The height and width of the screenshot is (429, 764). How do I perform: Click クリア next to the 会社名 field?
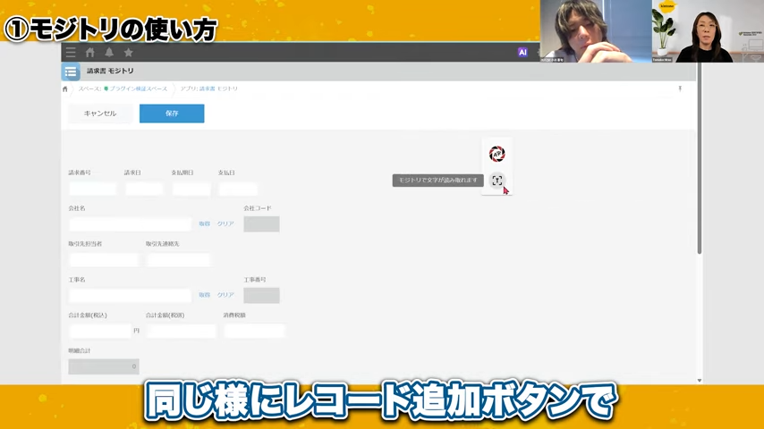click(x=225, y=223)
